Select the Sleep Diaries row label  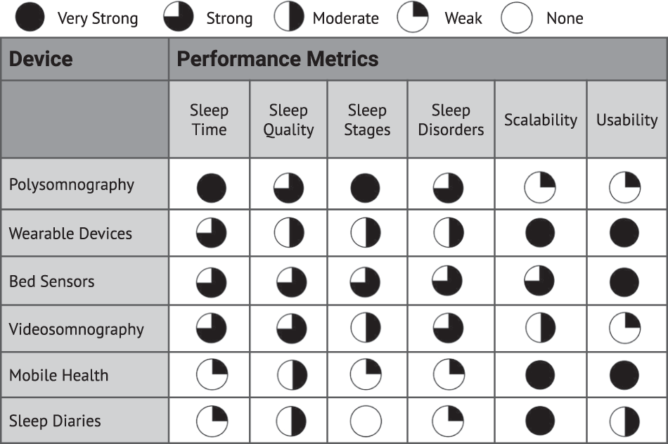pos(55,421)
